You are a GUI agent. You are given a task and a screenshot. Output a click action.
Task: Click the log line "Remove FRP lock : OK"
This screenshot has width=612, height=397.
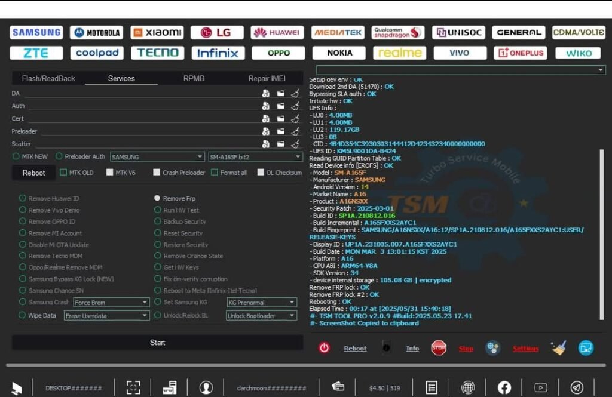(339, 287)
